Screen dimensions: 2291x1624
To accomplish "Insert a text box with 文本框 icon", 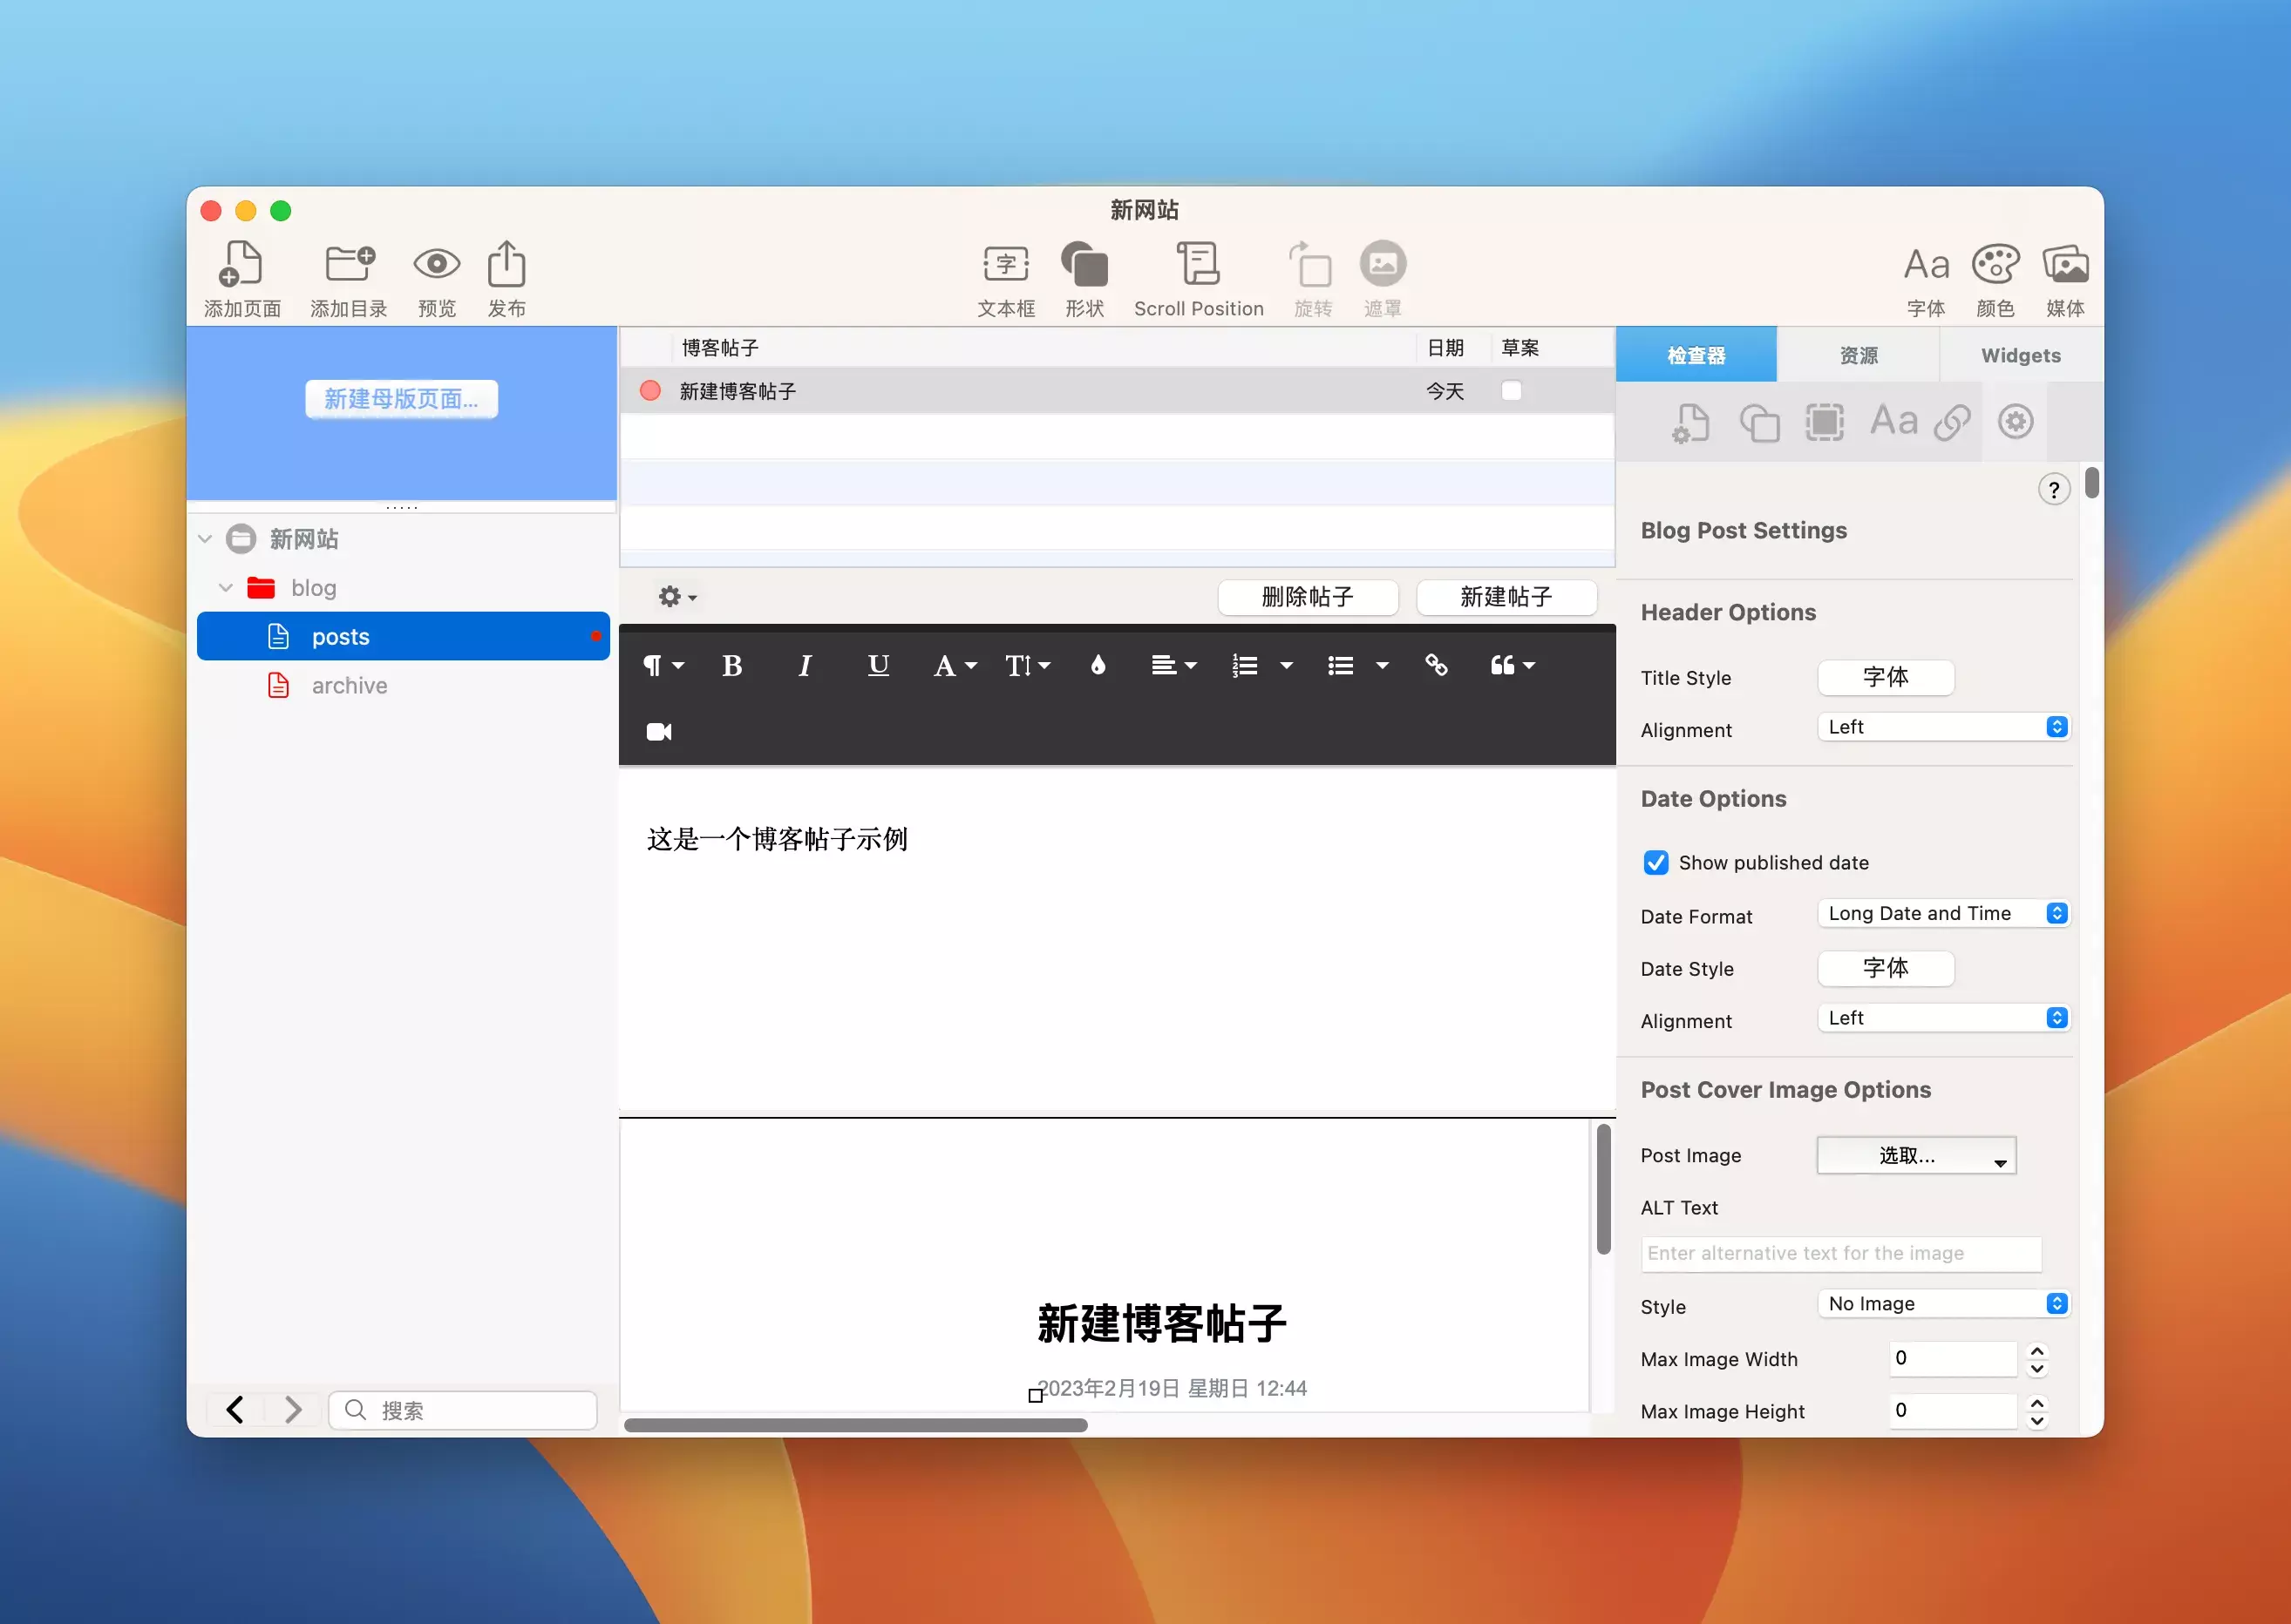I will (x=1005, y=265).
